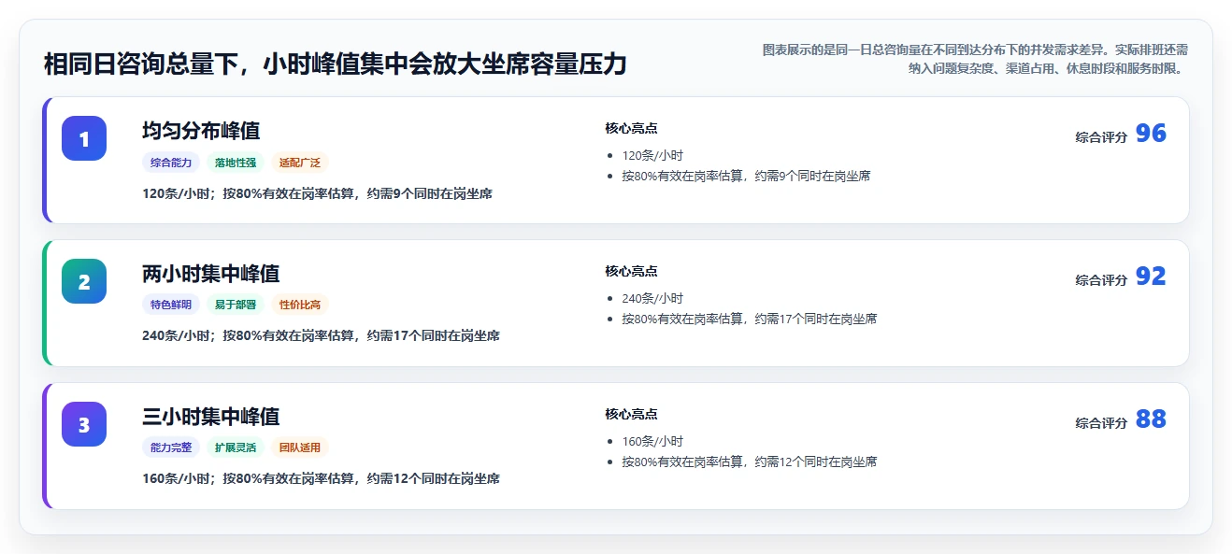Click the bullet mentioning 约需17个同时在岗坐席
Viewport: 1232px width, 554px height.
pos(749,319)
